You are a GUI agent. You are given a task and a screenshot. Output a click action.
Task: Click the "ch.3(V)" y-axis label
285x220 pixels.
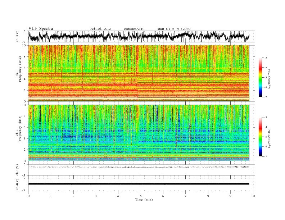pyautogui.click(x=17, y=170)
